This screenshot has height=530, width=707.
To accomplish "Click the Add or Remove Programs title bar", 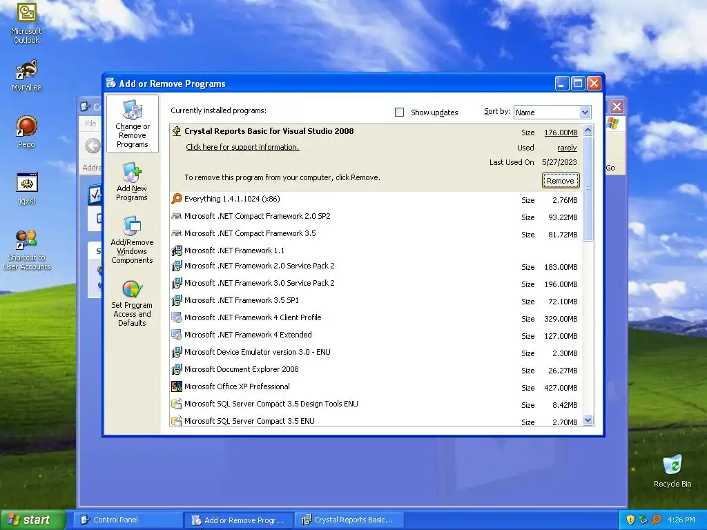I will tap(329, 84).
